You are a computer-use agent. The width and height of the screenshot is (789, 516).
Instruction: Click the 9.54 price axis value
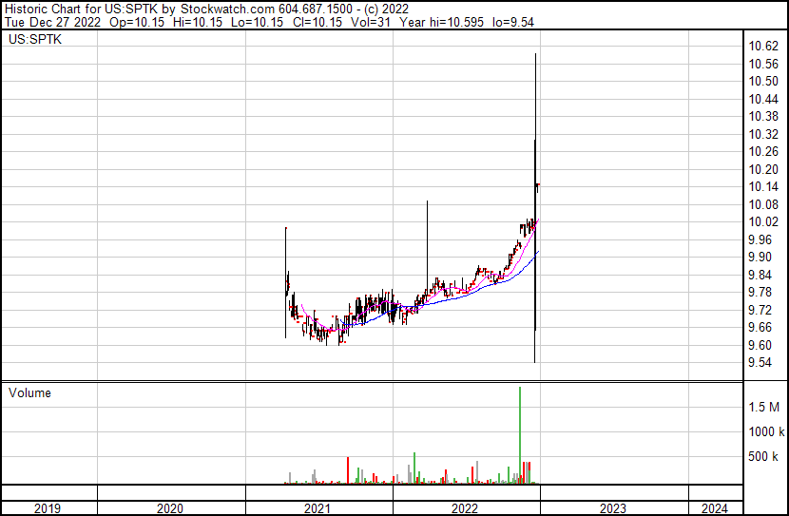(760, 363)
